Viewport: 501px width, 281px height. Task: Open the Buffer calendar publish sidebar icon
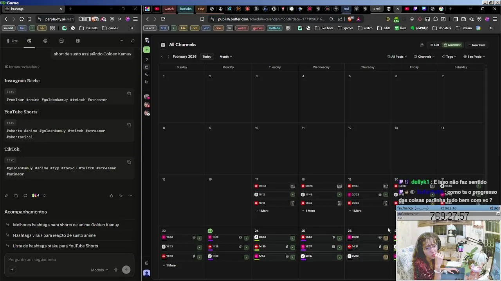click(147, 67)
